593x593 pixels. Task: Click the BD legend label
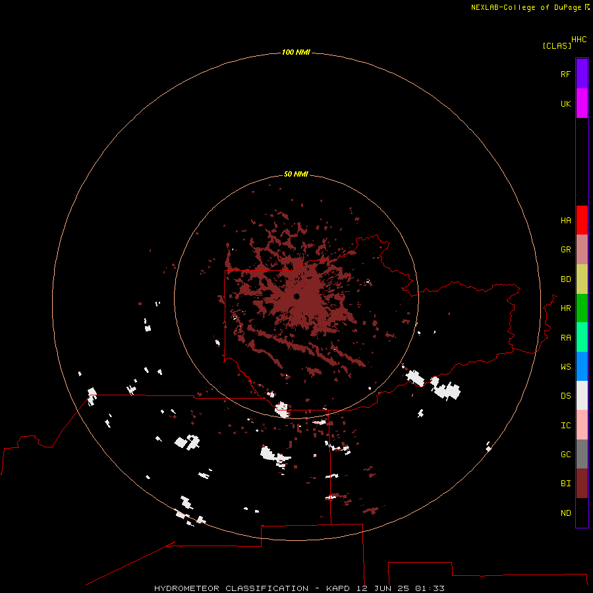(x=565, y=279)
